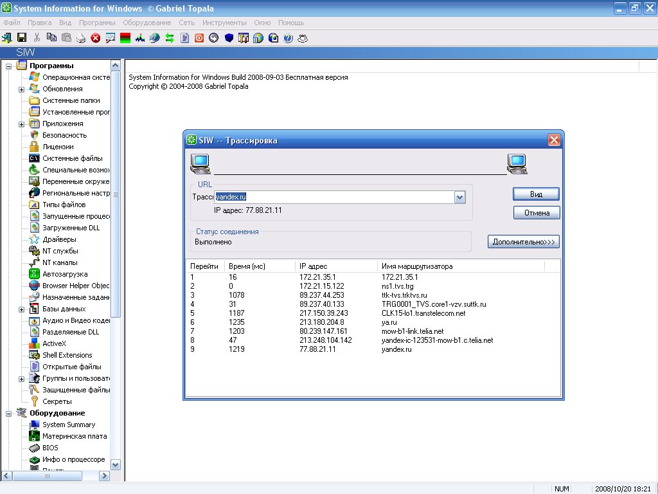Viewport: 658px width, 494px height.
Task: Click the scissors Cut icon in toolbar
Action: click(37, 38)
